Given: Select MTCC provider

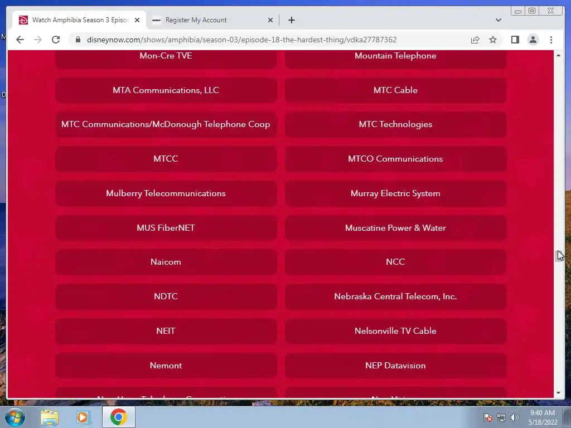Looking at the screenshot, I should click(x=166, y=159).
